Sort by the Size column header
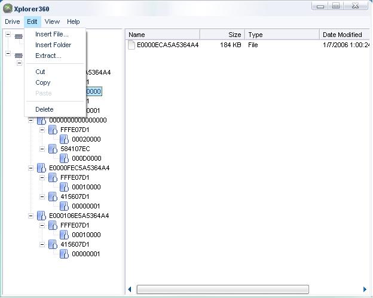The image size is (373, 298). point(222,35)
